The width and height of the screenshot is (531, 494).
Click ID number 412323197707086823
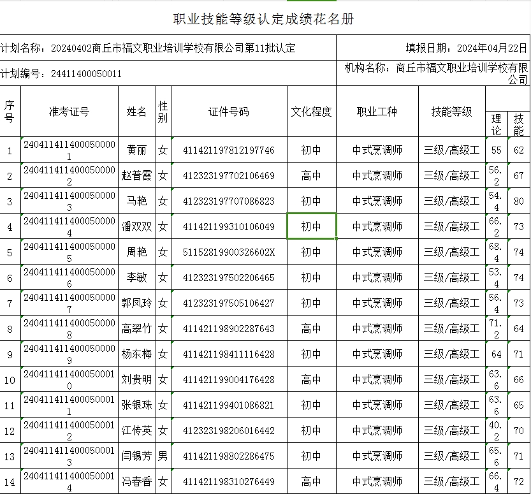[x=229, y=201]
